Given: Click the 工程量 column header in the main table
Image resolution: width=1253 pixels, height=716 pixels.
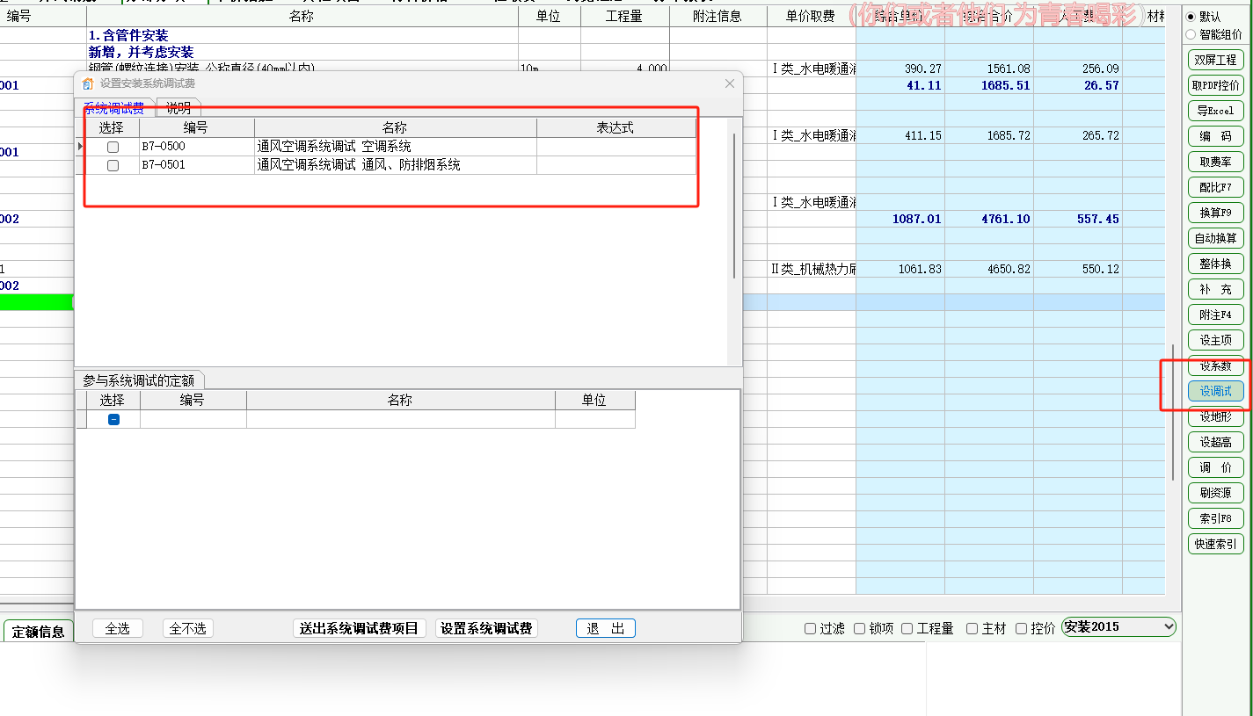Looking at the screenshot, I should tap(624, 17).
